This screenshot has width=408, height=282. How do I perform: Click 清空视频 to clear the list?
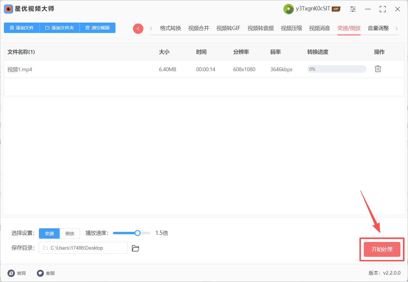point(97,28)
